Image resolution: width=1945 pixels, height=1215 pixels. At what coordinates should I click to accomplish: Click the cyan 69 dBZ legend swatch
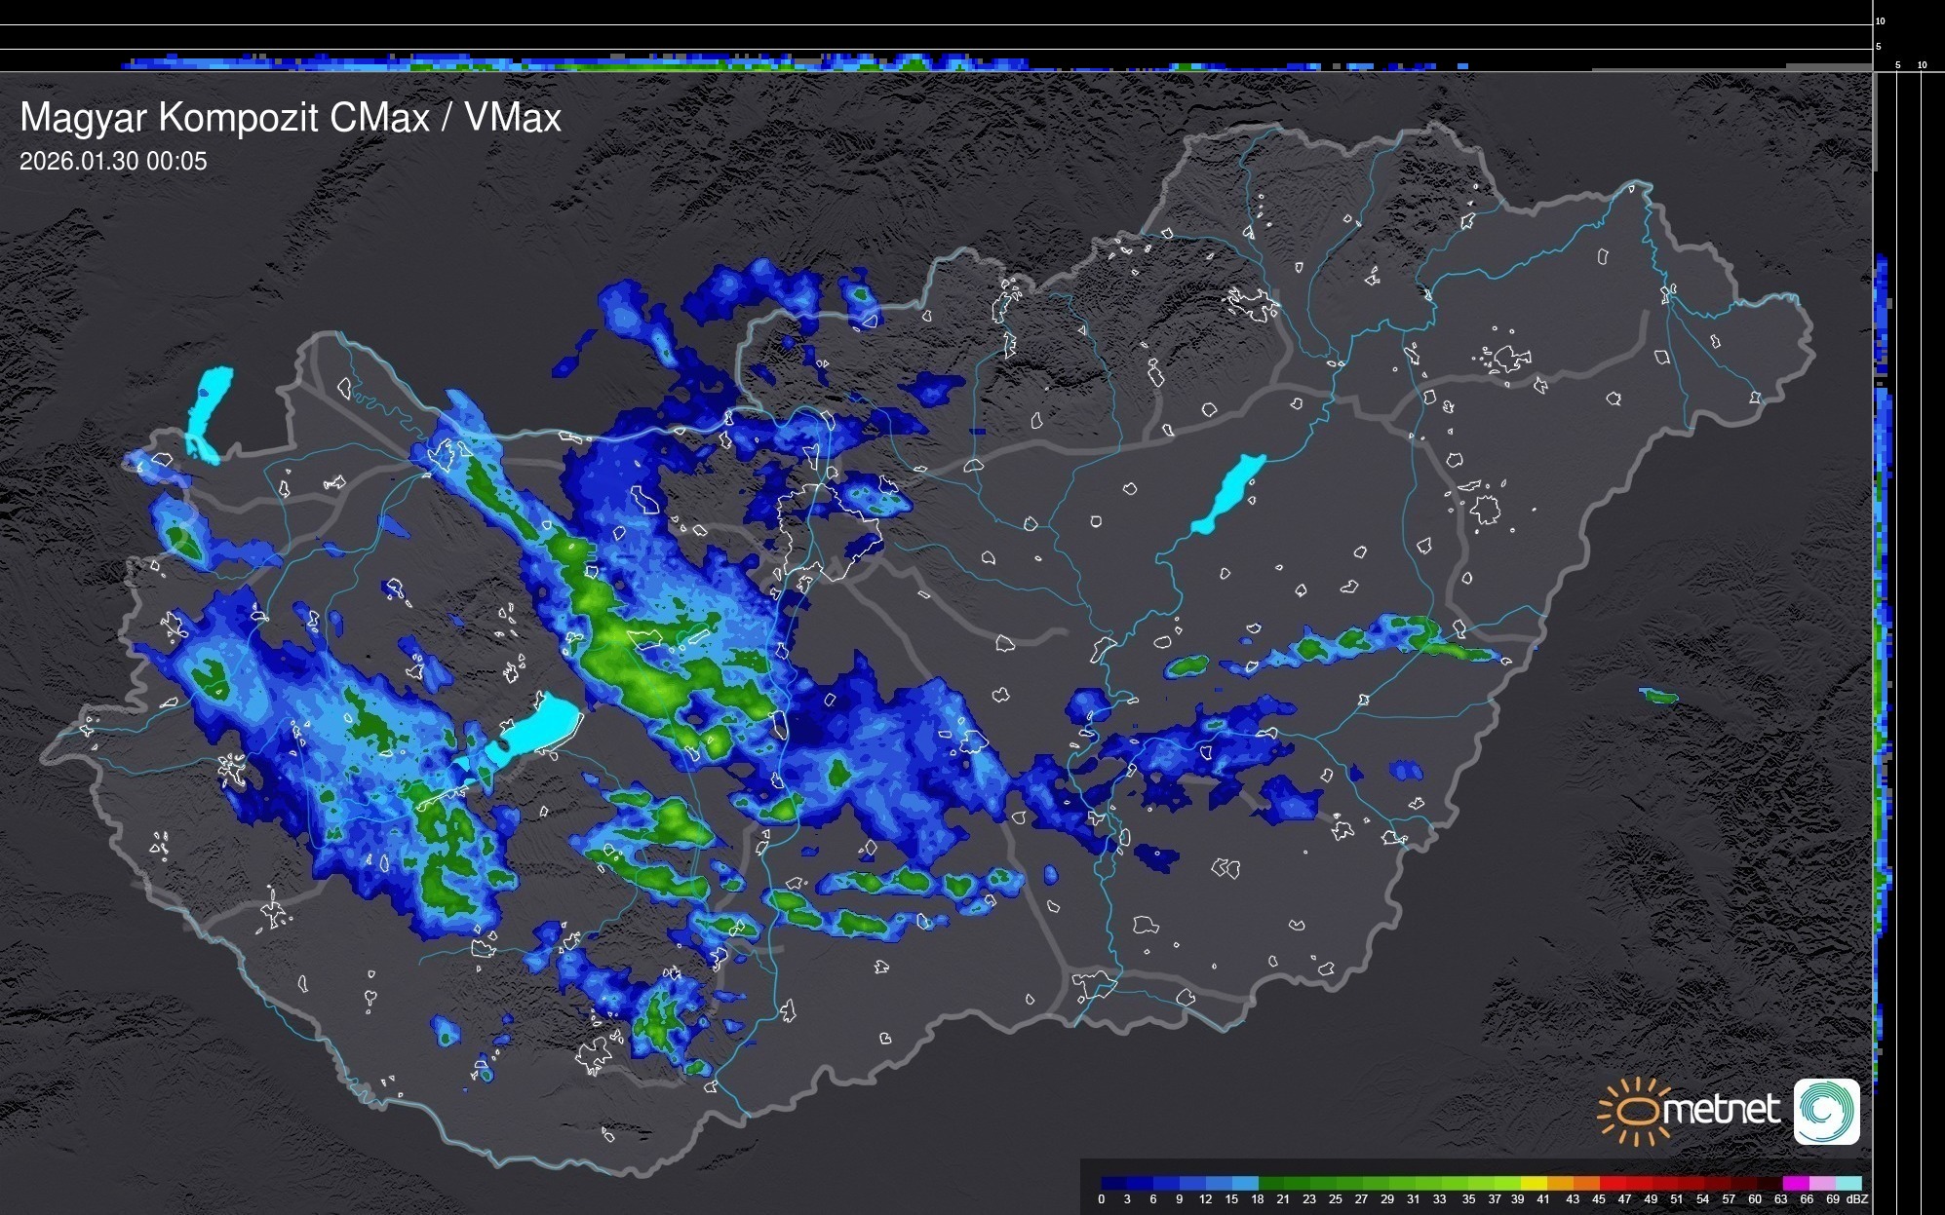(1848, 1183)
